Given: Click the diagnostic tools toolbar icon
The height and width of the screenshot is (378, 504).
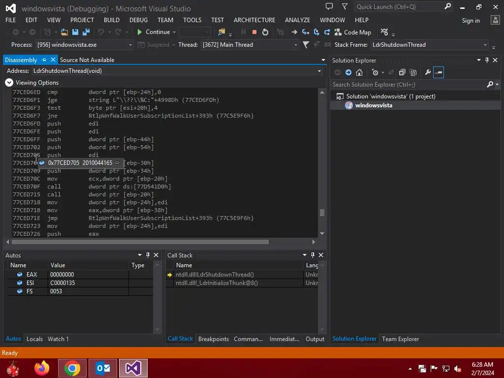Looking at the screenshot, I should (x=384, y=32).
